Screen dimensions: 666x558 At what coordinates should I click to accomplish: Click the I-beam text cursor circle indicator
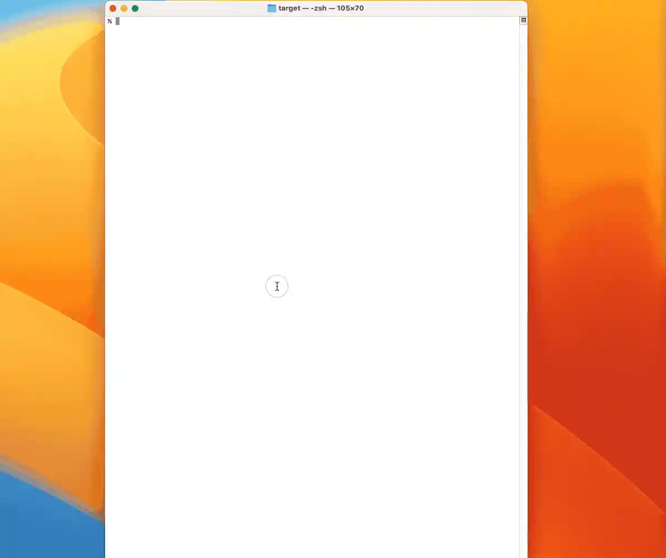[x=277, y=286]
